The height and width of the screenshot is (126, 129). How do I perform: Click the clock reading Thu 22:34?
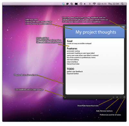click(113, 4)
